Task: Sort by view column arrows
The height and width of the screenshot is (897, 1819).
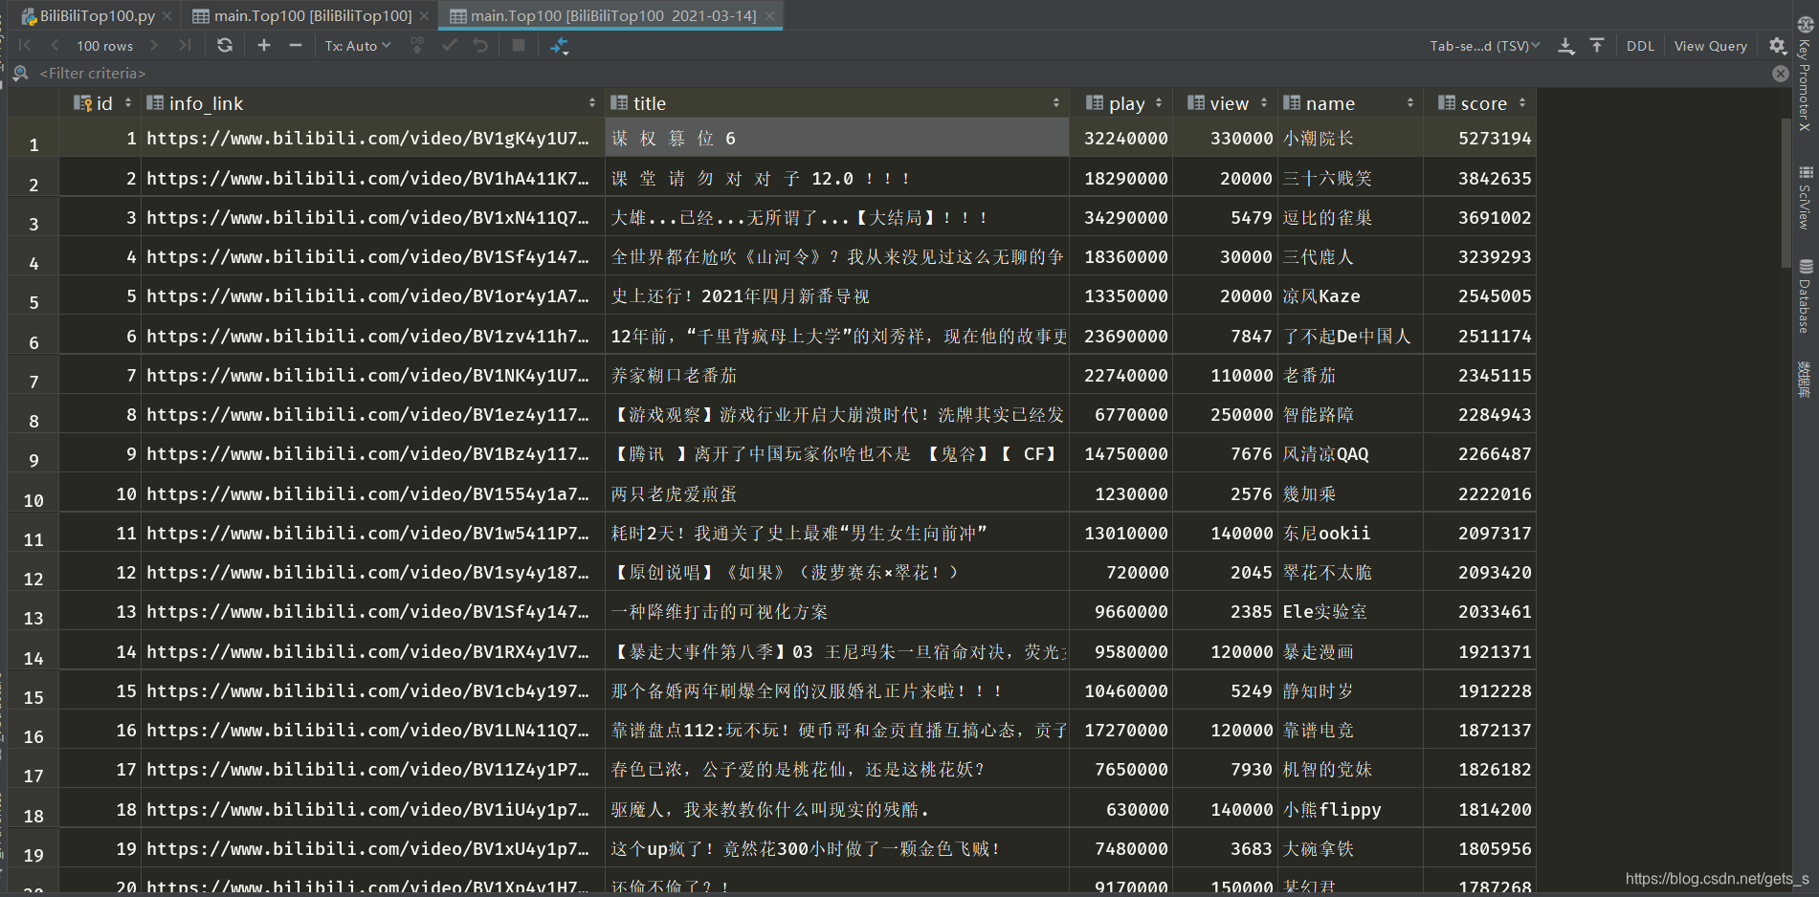Action: point(1264,102)
